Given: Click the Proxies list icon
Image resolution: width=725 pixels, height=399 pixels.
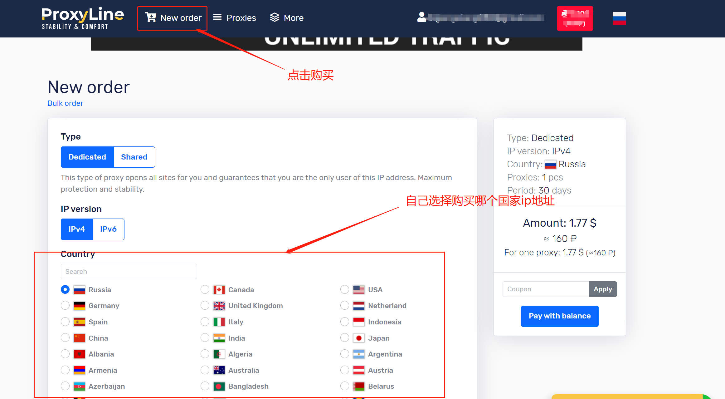Looking at the screenshot, I should (x=217, y=17).
